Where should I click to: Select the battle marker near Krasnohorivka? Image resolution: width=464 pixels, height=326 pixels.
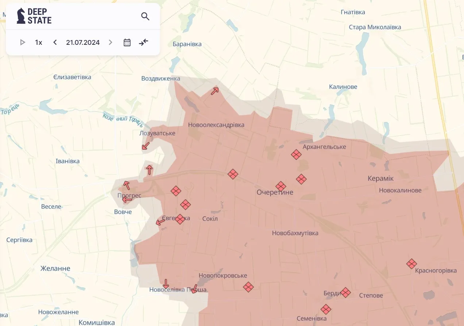(411, 264)
